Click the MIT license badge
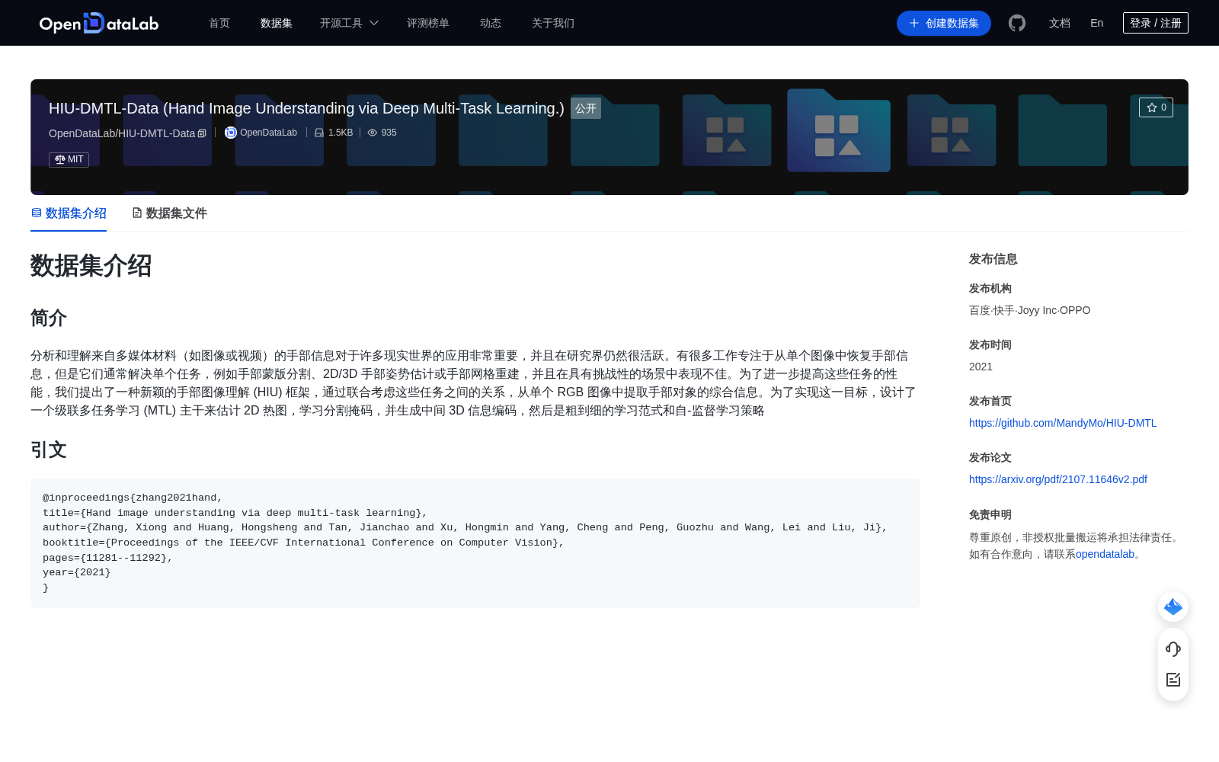The width and height of the screenshot is (1219, 762). [x=69, y=159]
